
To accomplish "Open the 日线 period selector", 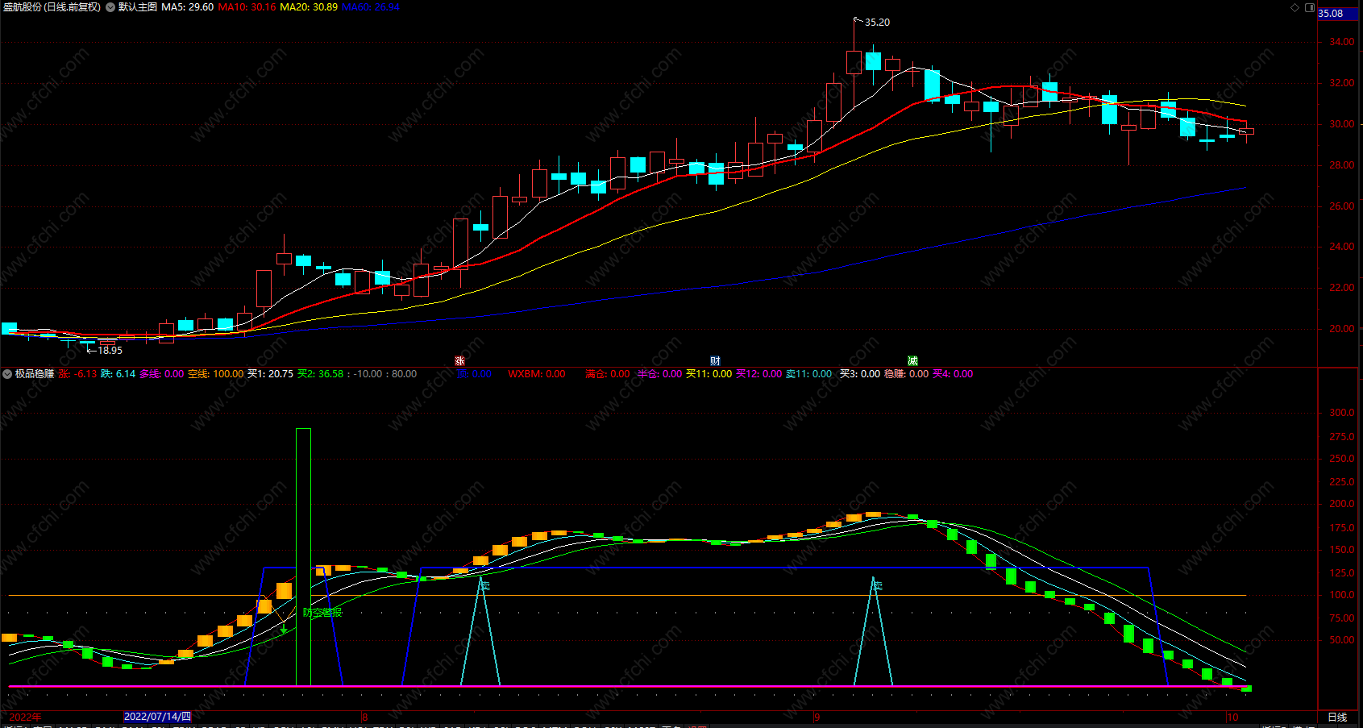I will coord(1337,717).
